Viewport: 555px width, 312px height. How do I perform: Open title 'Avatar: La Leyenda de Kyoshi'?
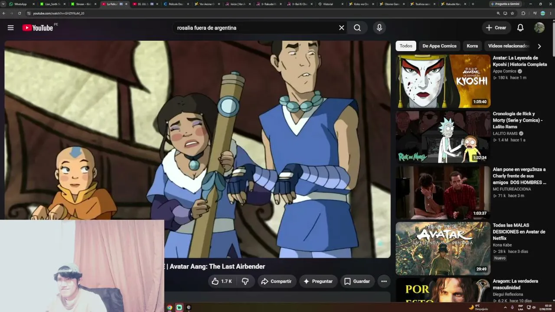(519, 61)
